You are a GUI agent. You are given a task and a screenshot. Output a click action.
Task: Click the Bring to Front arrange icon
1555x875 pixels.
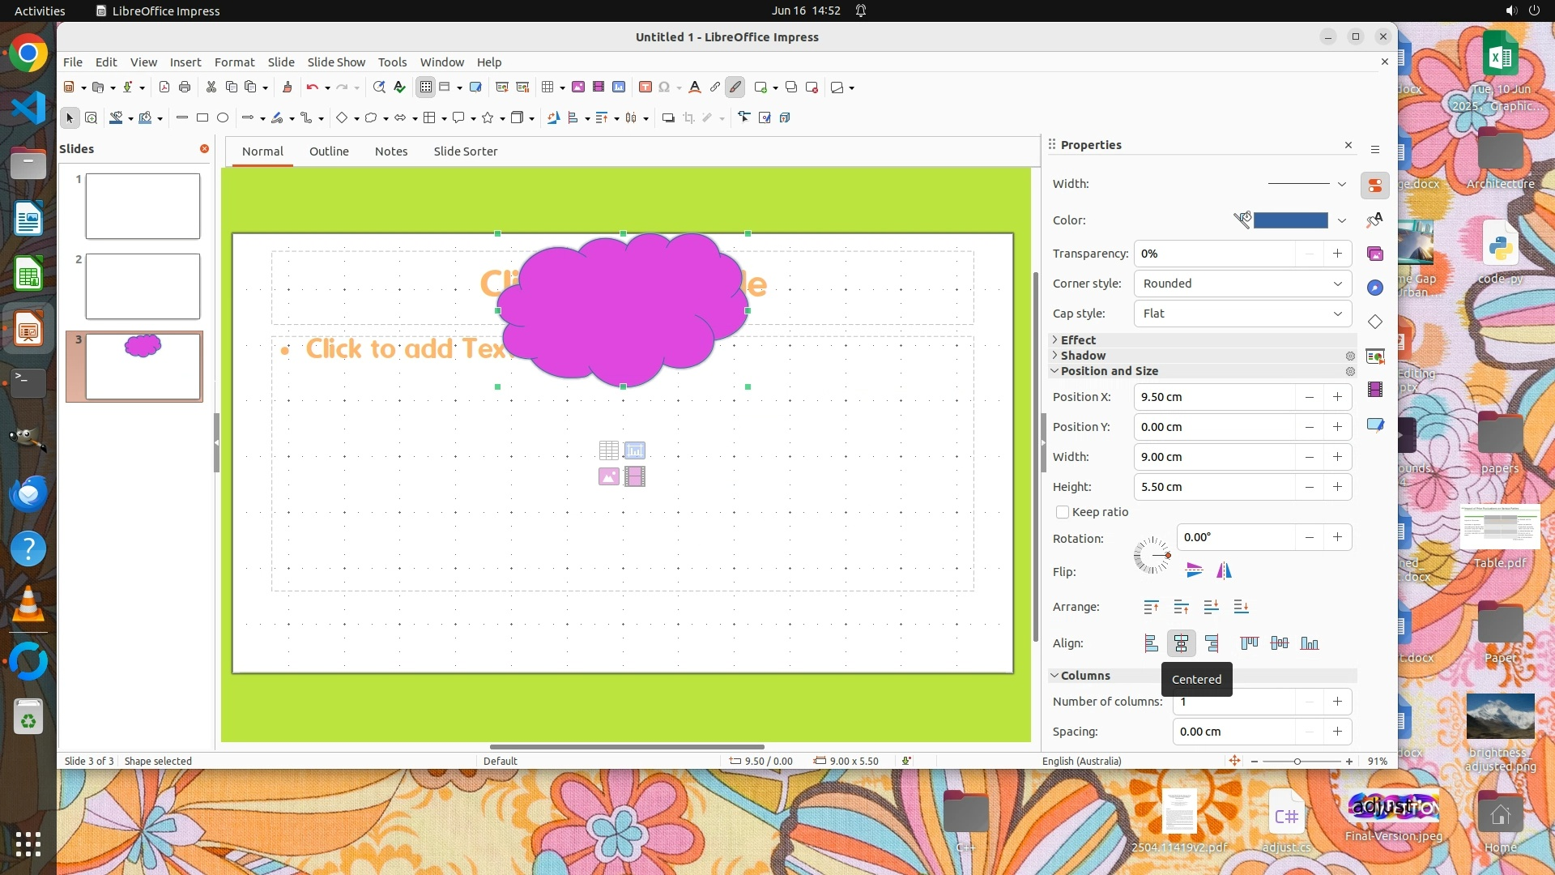[1151, 607]
